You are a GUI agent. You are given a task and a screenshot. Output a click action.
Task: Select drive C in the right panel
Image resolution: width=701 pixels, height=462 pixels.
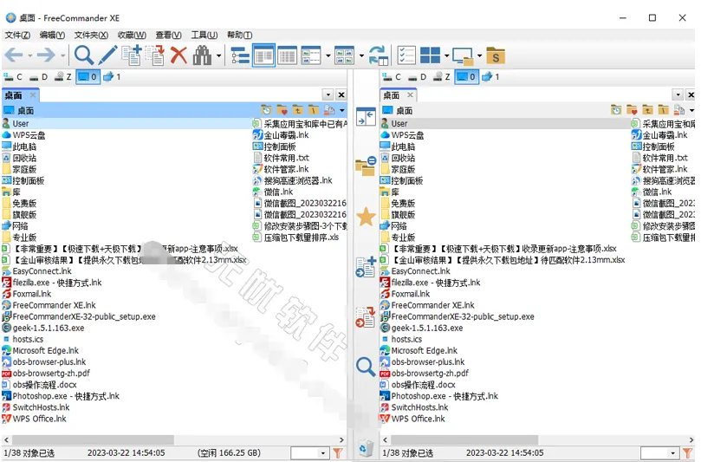392,77
